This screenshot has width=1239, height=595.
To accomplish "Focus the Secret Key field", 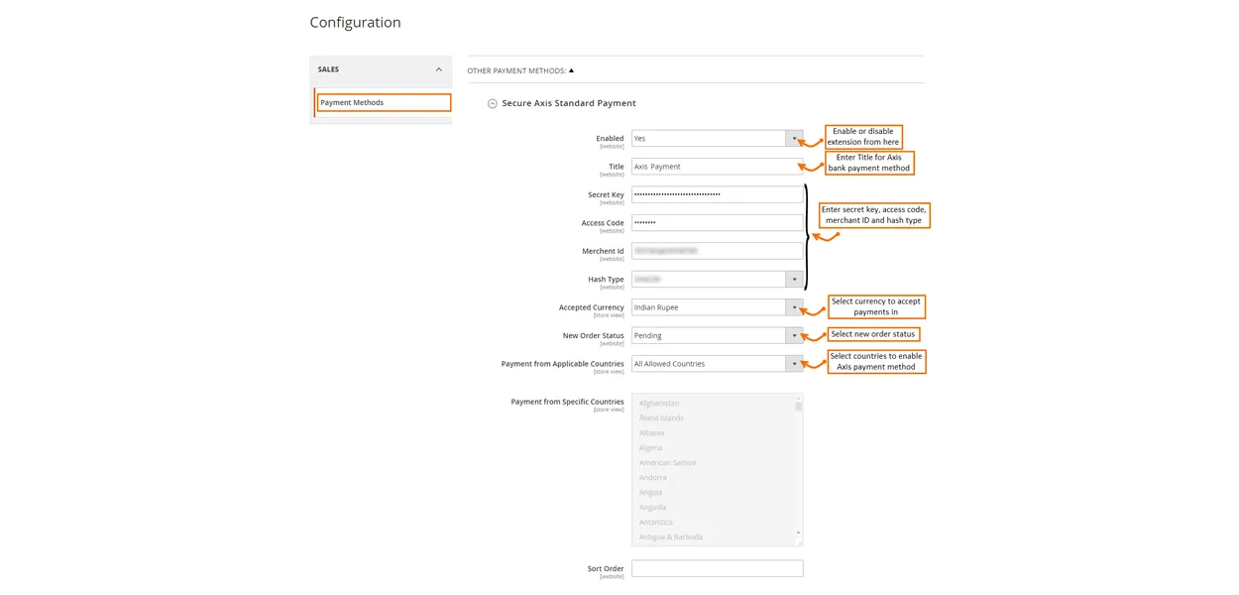I will click(x=717, y=194).
